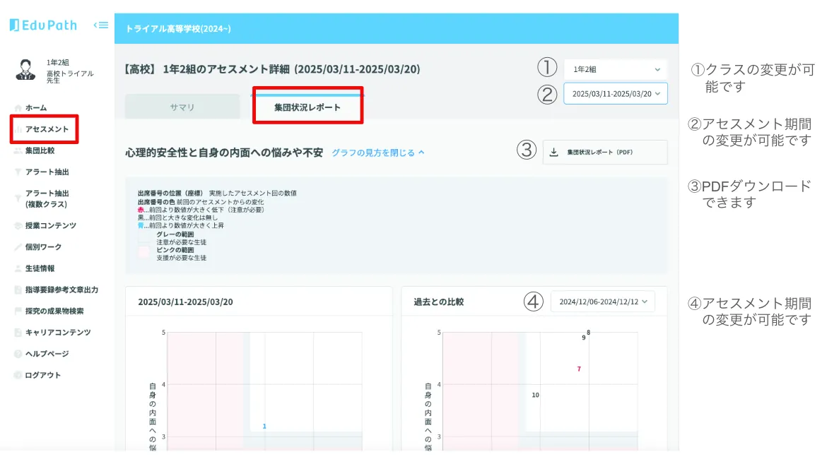The image size is (827, 464).
Task: Click トライアル高等学校(2024~) header title
Action: [178, 29]
